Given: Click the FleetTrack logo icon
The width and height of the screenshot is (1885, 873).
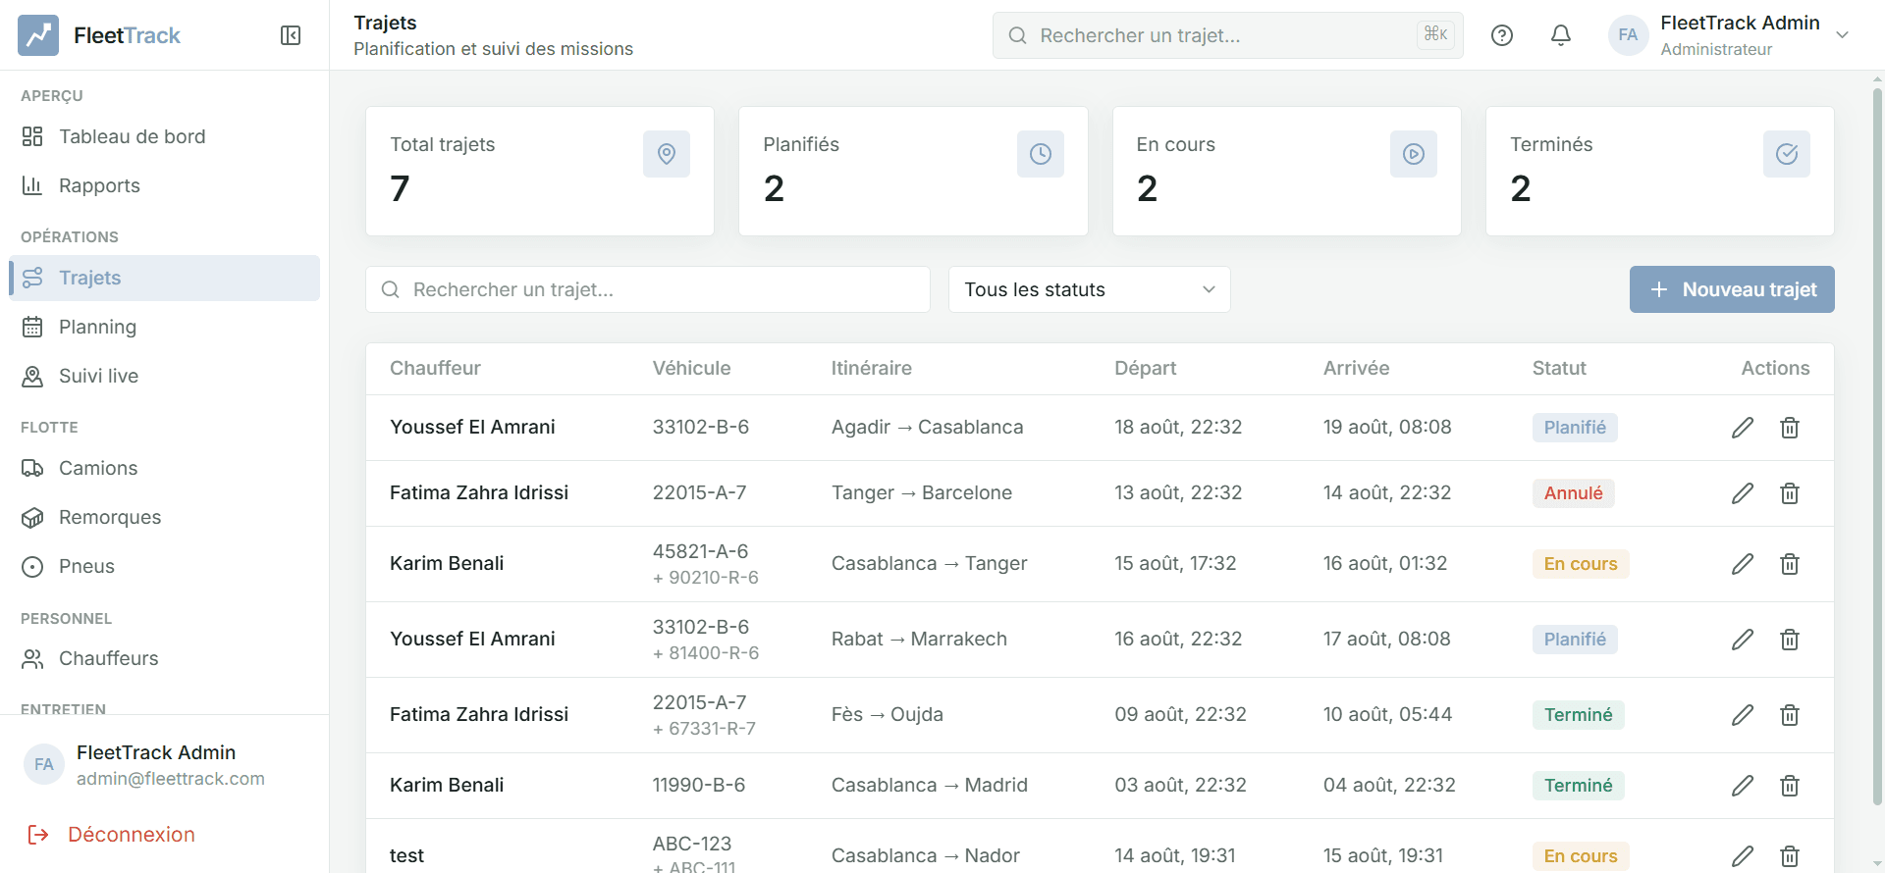Looking at the screenshot, I should coord(38,35).
